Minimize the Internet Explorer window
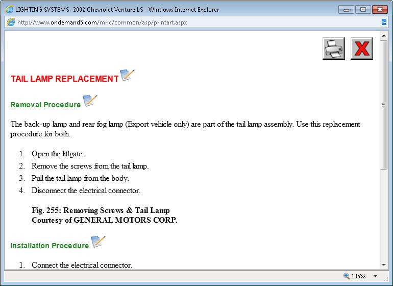Image resolution: width=393 pixels, height=286 pixels. coord(347,10)
